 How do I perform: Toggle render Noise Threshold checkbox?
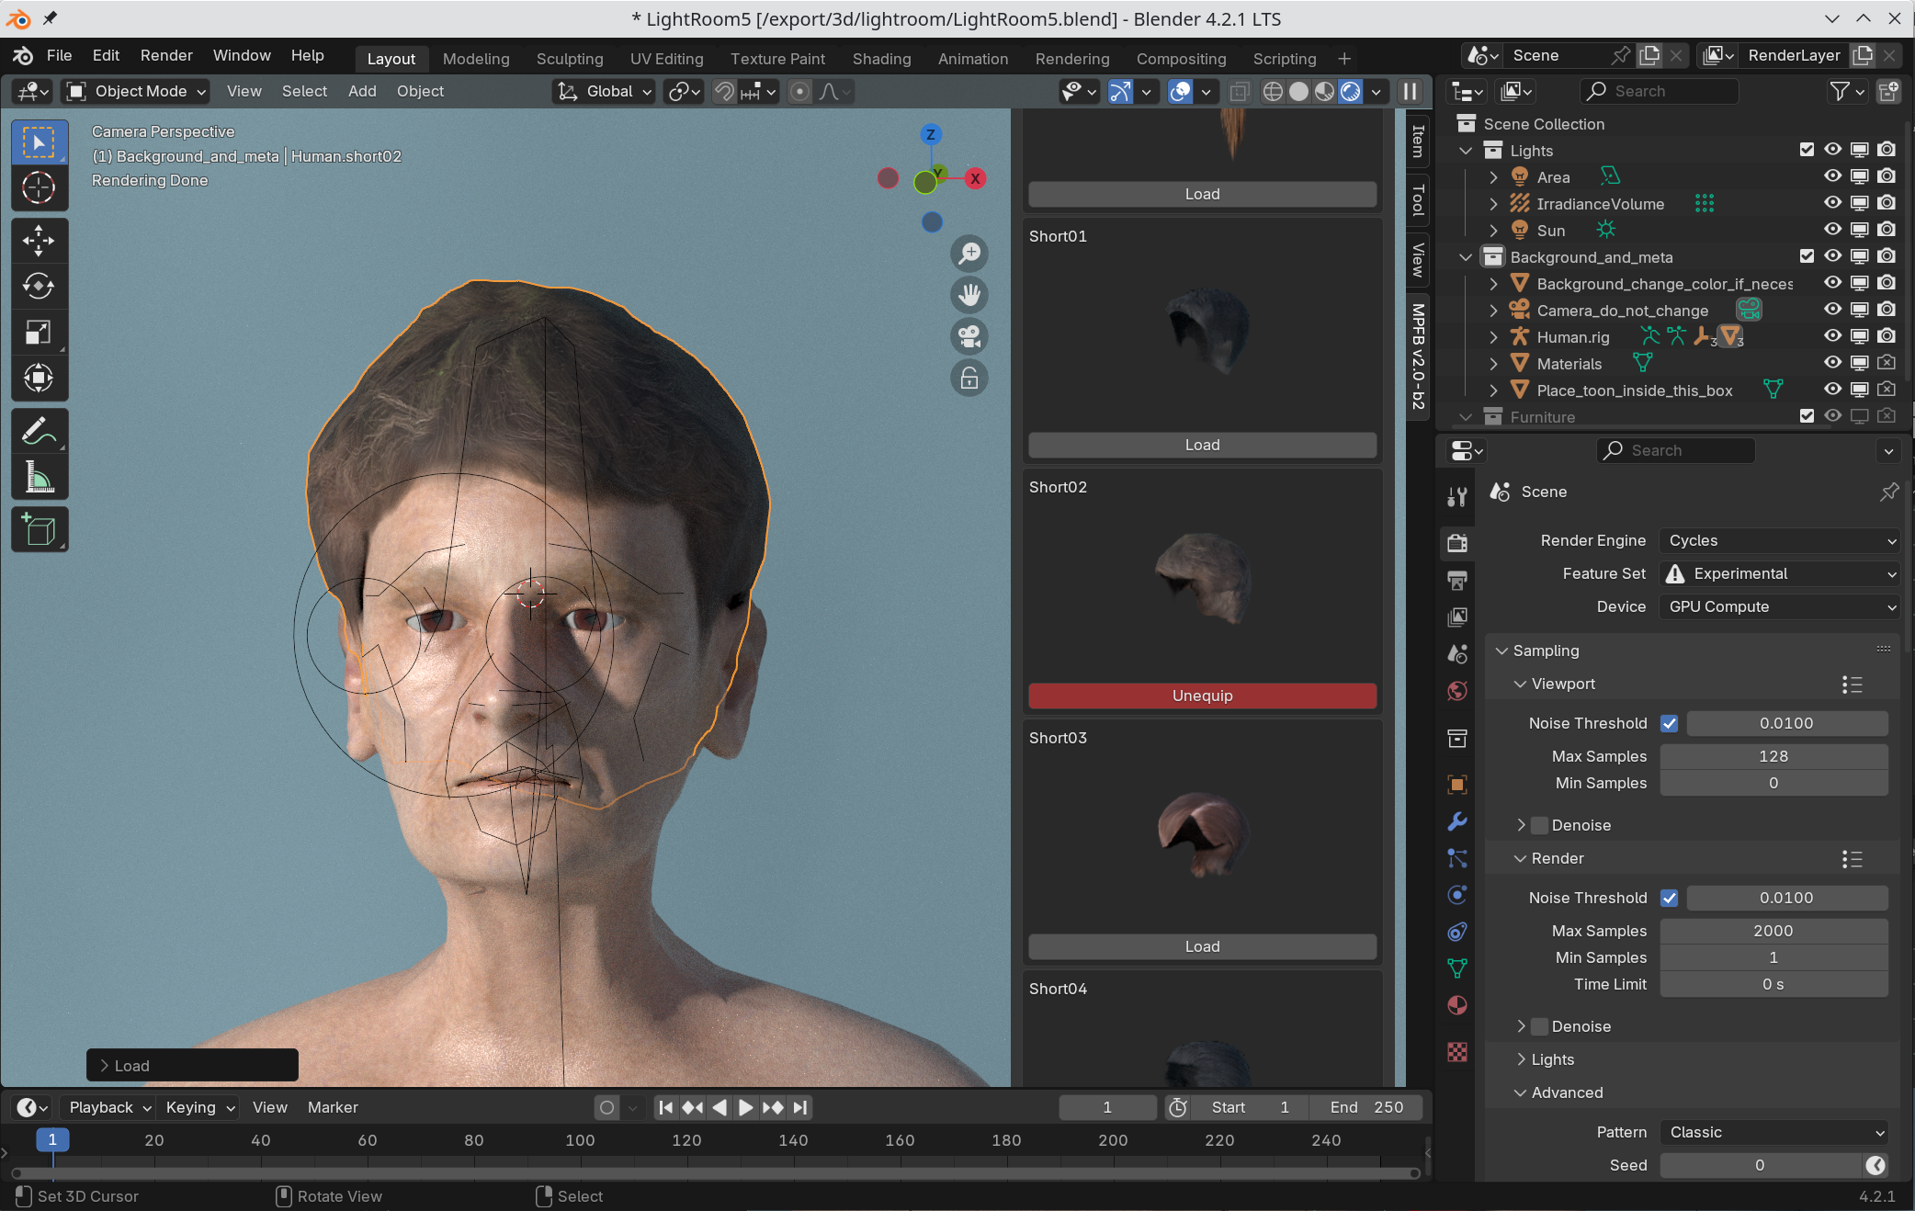click(x=1670, y=898)
